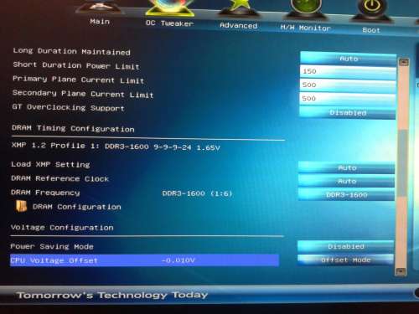Select the DRAM Frequency label
Viewport: 419px width, 314px height.
coord(45,193)
